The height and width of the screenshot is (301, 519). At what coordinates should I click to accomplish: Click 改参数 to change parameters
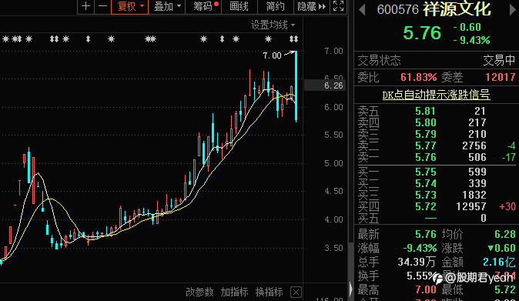click(x=199, y=292)
